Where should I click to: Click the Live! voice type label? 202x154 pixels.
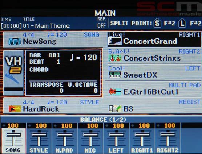pos(117,34)
